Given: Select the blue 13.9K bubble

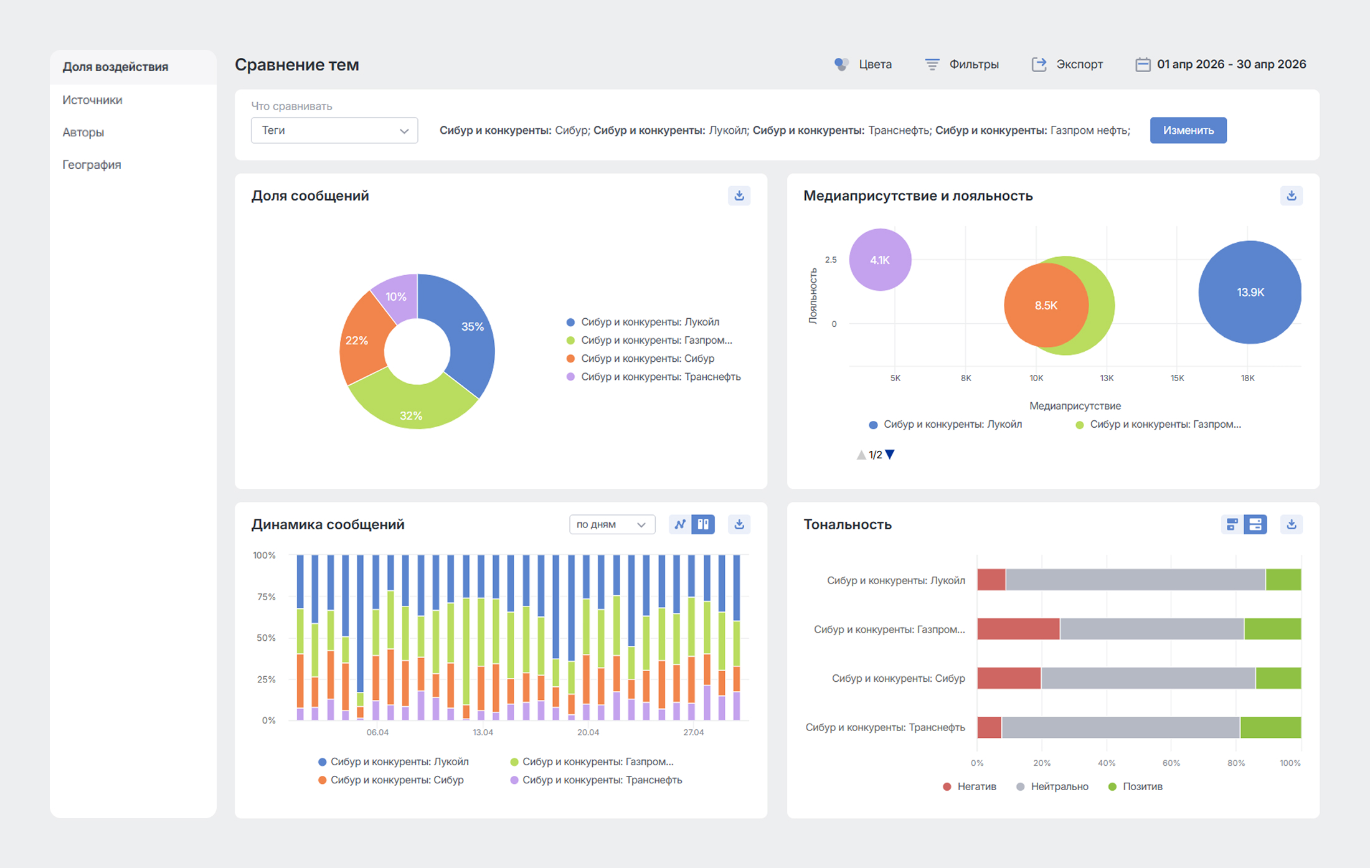Looking at the screenshot, I should coord(1250,292).
